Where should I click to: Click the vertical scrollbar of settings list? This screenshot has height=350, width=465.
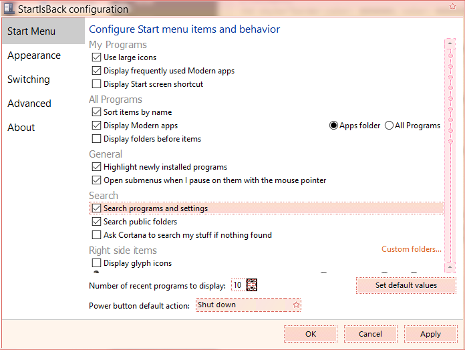pos(450,154)
